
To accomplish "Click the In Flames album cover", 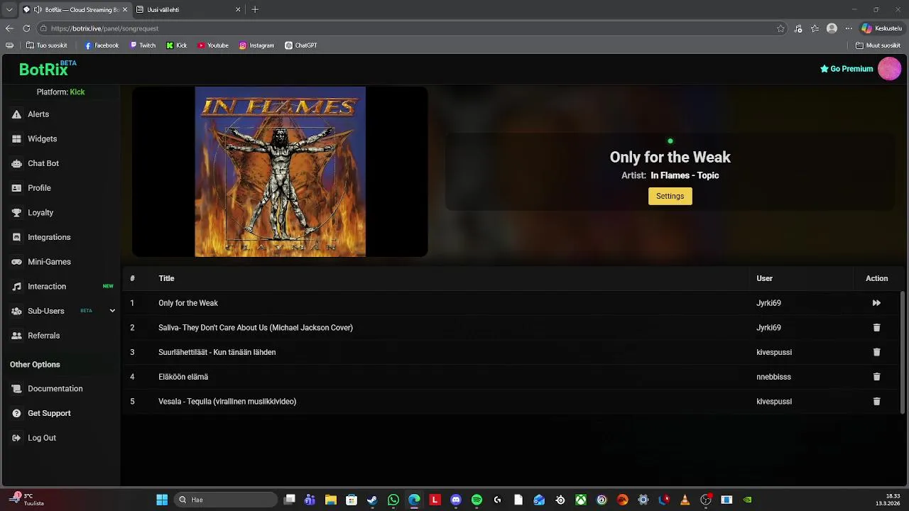I will tap(280, 172).
